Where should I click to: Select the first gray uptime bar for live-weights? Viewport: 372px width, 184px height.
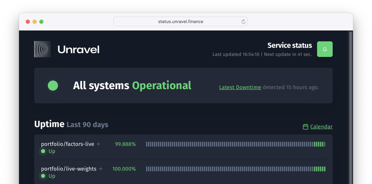(x=147, y=169)
